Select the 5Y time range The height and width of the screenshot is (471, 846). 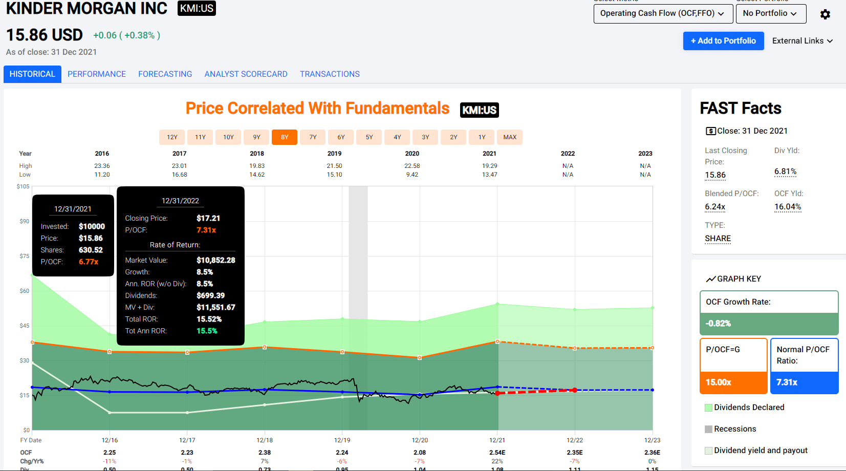369,137
